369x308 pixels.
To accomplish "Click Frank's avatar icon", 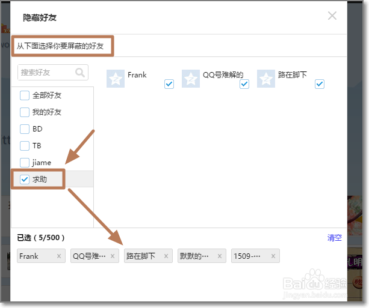I will 116,79.
